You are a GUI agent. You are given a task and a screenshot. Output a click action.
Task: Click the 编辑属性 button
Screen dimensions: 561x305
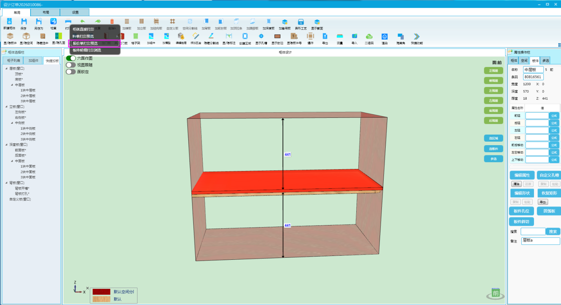pos(522,175)
